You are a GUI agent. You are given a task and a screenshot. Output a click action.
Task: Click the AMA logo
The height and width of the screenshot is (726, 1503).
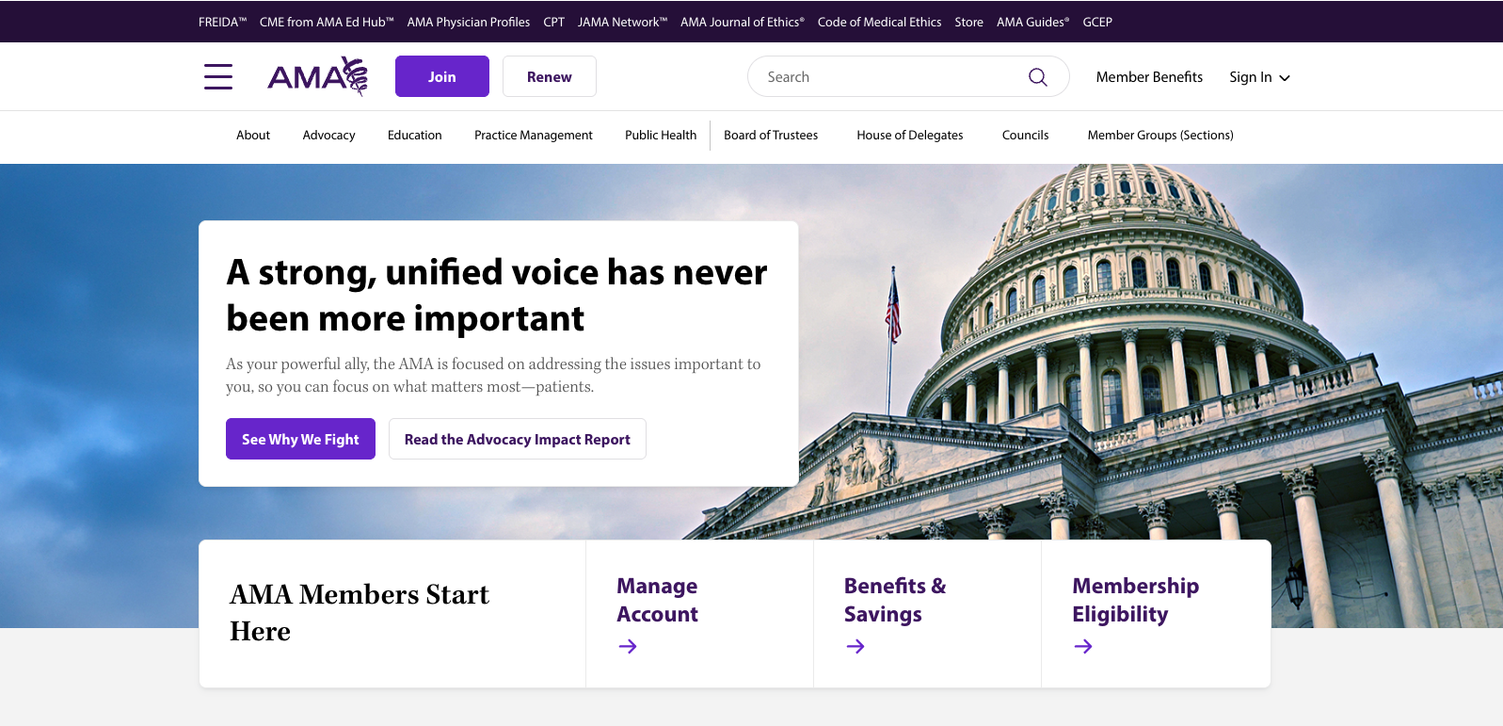318,76
